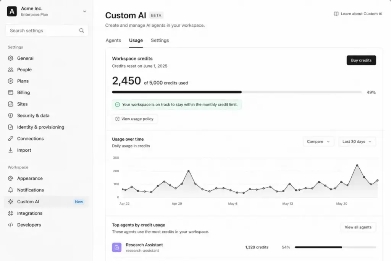
Task: Click the Sites icon in sidebar
Action: [10, 104]
